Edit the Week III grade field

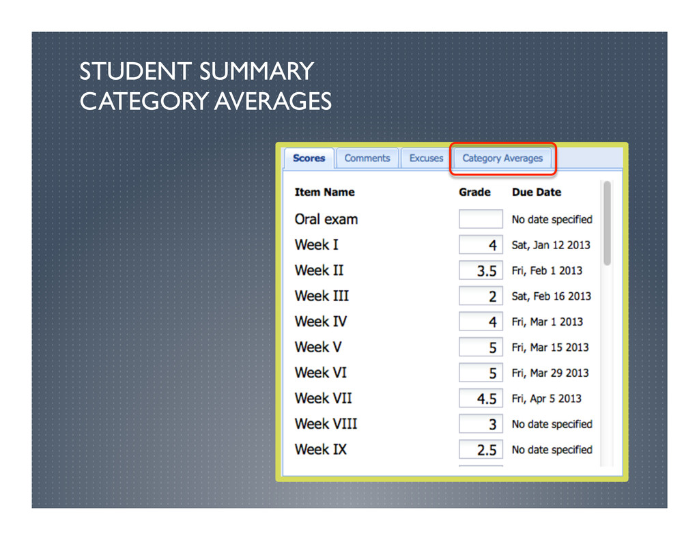pyautogui.click(x=481, y=296)
